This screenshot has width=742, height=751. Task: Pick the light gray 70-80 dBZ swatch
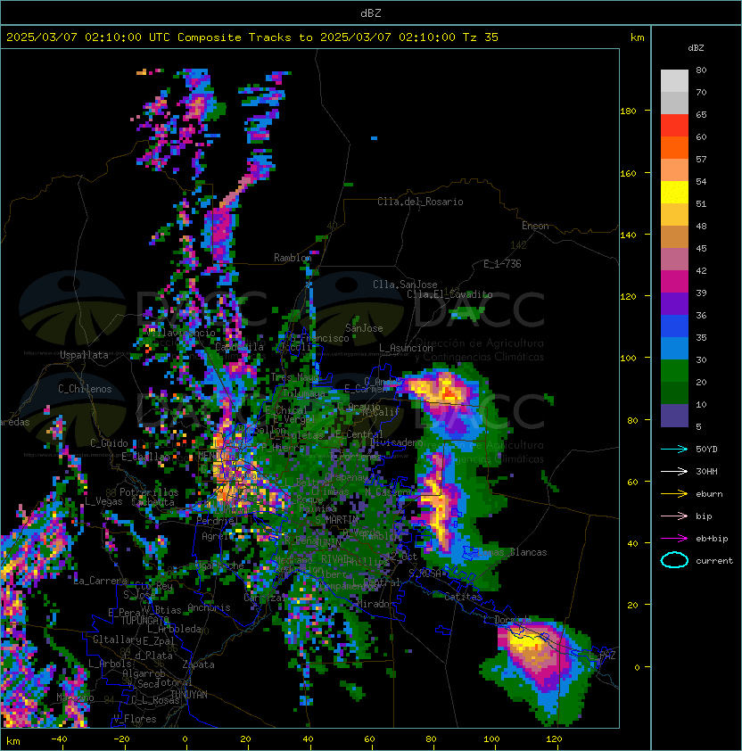674,81
